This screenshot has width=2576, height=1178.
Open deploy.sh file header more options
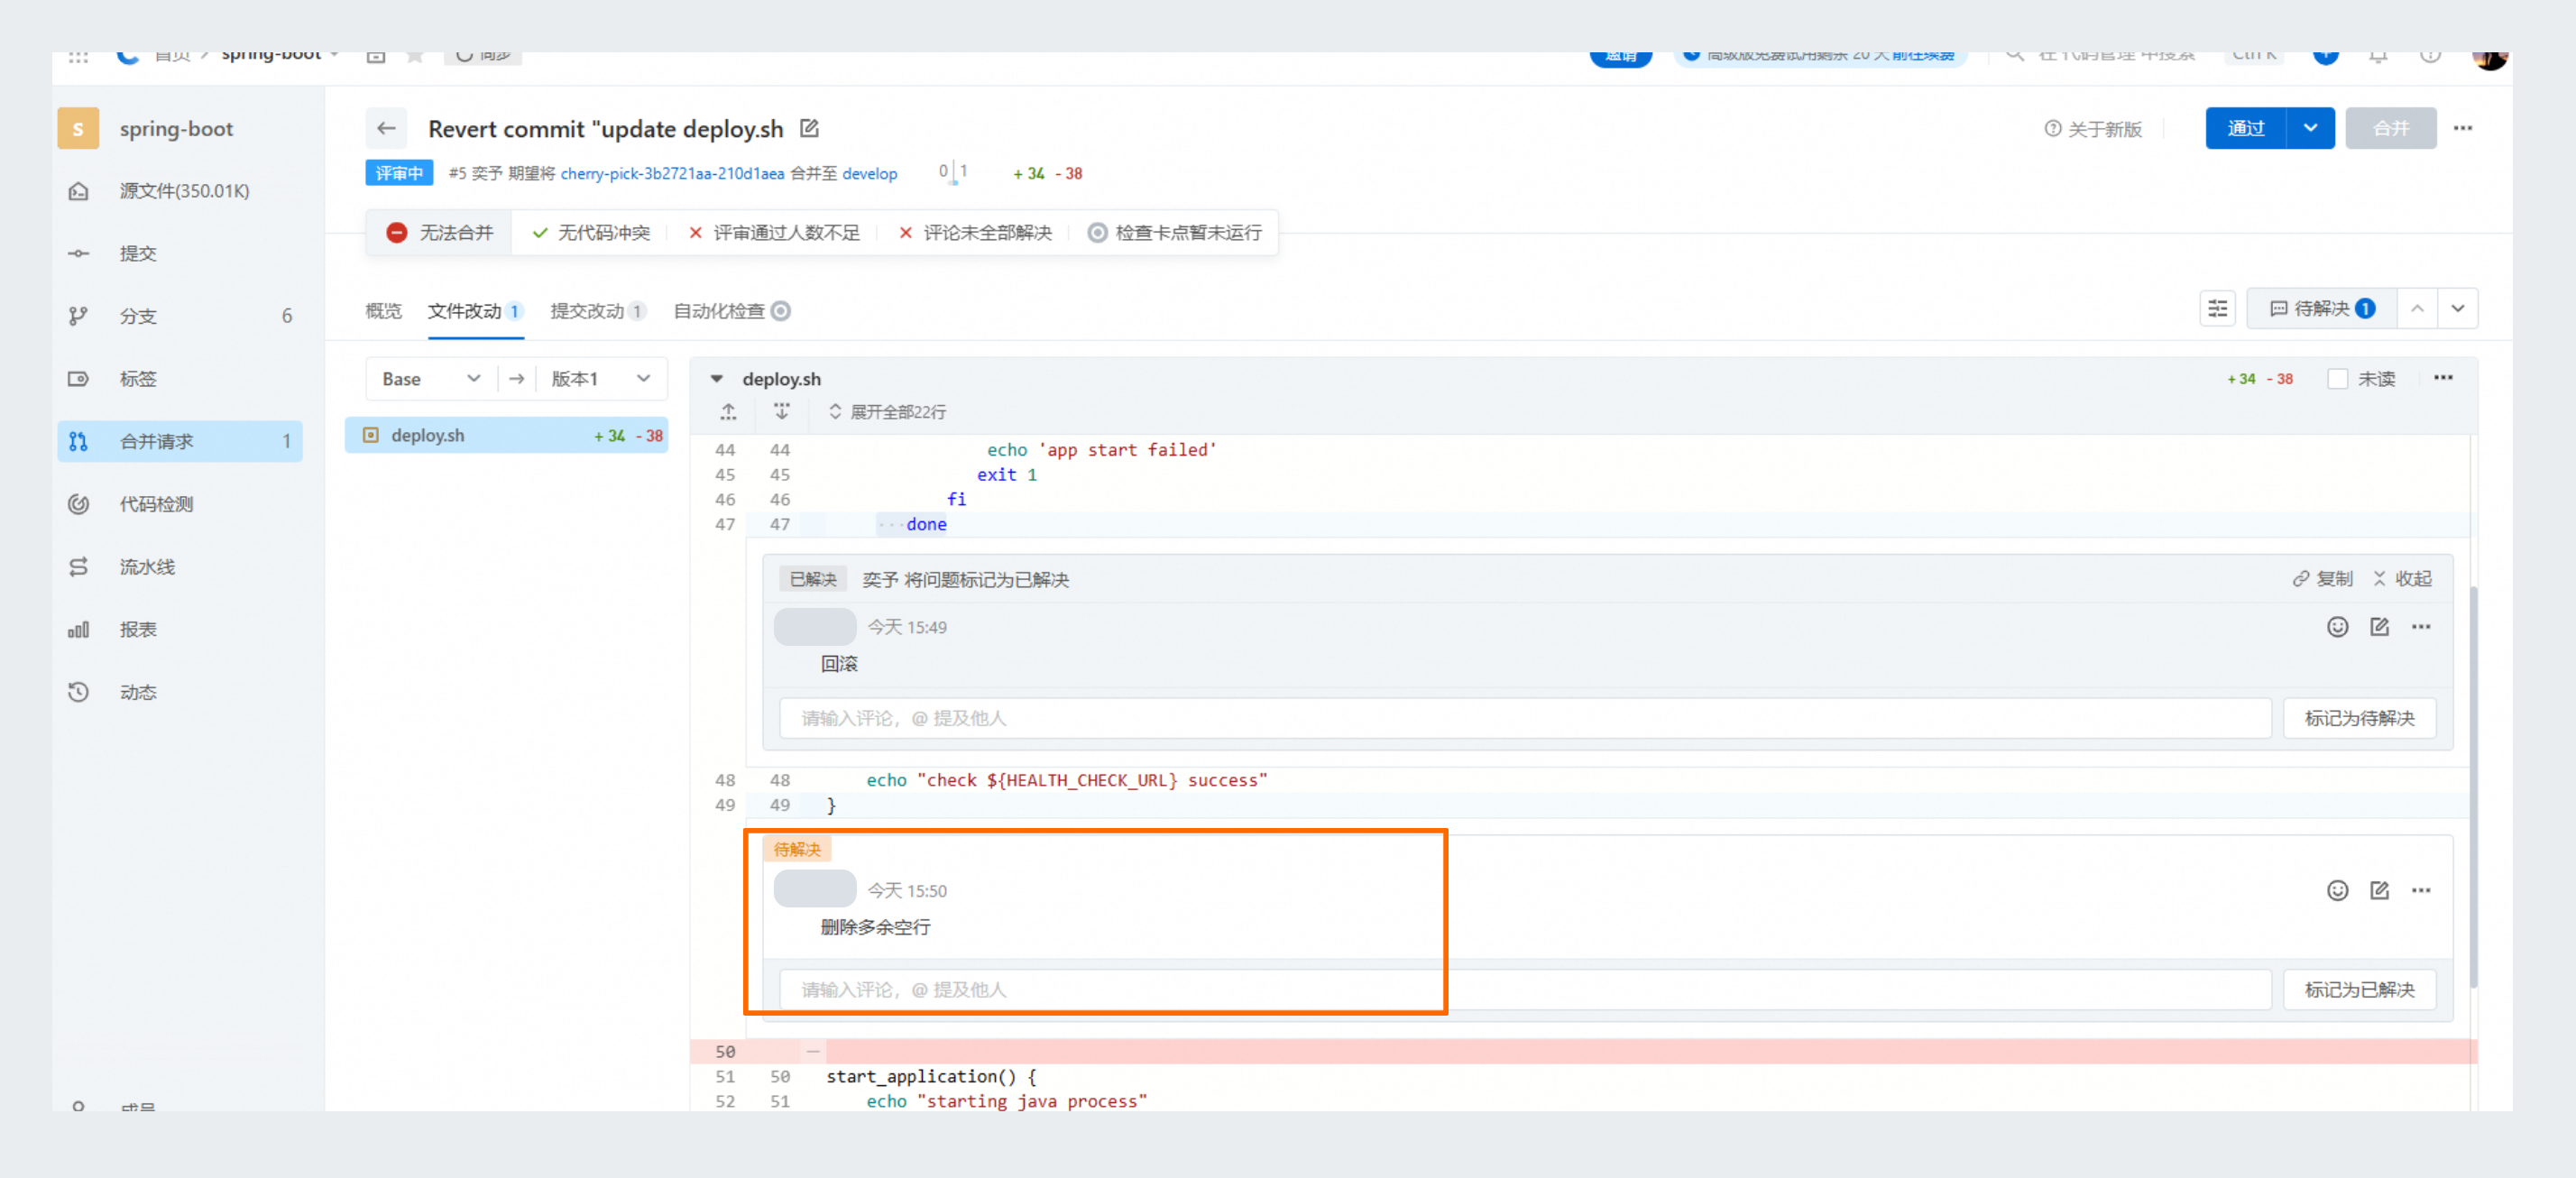pyautogui.click(x=2443, y=378)
